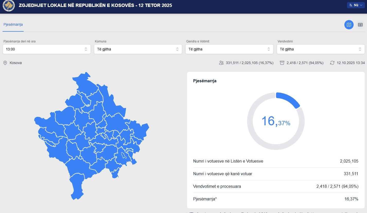Click the ballot box processed stations icon

[282, 63]
